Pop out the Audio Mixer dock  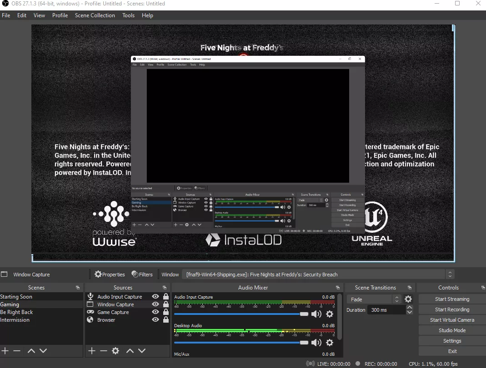(337, 288)
